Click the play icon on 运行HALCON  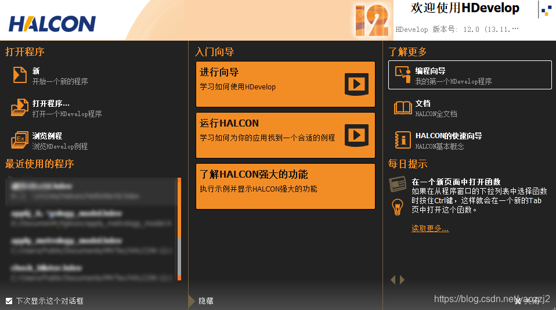point(356,135)
